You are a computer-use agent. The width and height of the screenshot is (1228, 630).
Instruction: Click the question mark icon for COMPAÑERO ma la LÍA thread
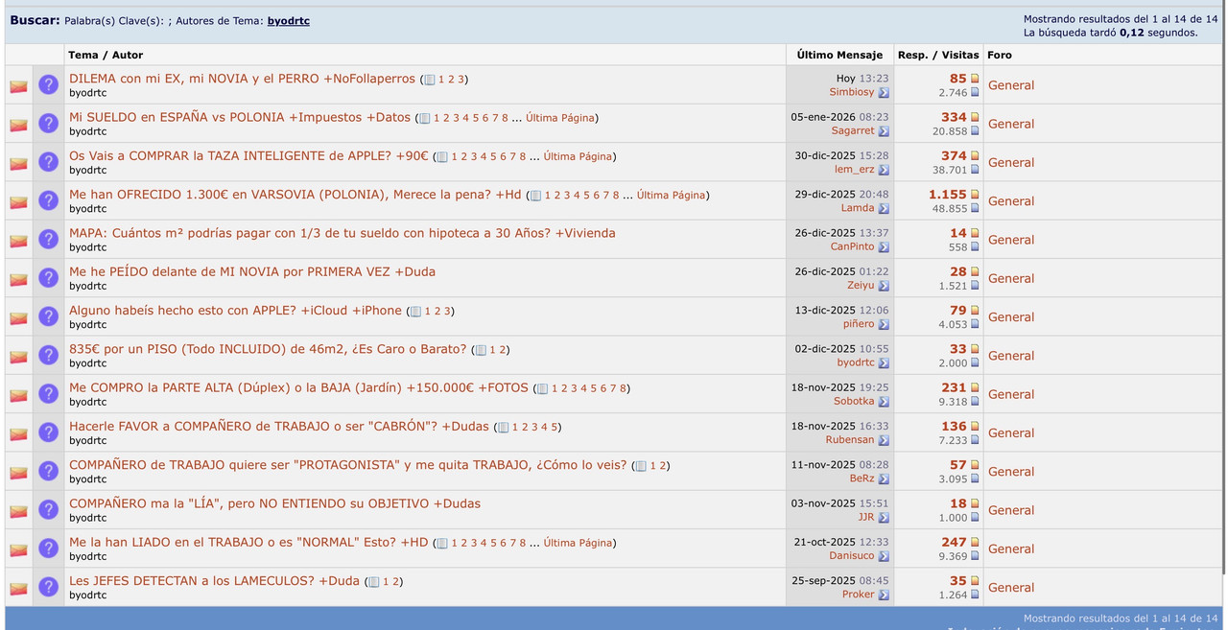tap(48, 509)
